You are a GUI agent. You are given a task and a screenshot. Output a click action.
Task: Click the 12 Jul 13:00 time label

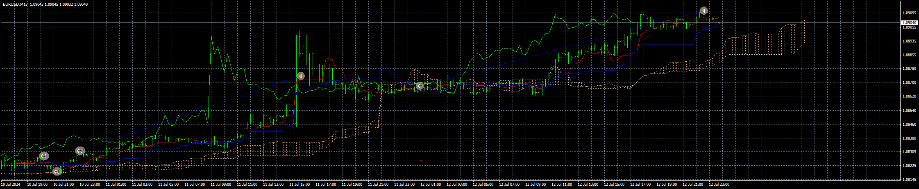point(588,185)
